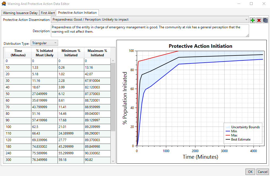Image resolution: width=270 pixels, height=176 pixels.
Task: Select the cell with value 1.33
Action: tap(44, 68)
